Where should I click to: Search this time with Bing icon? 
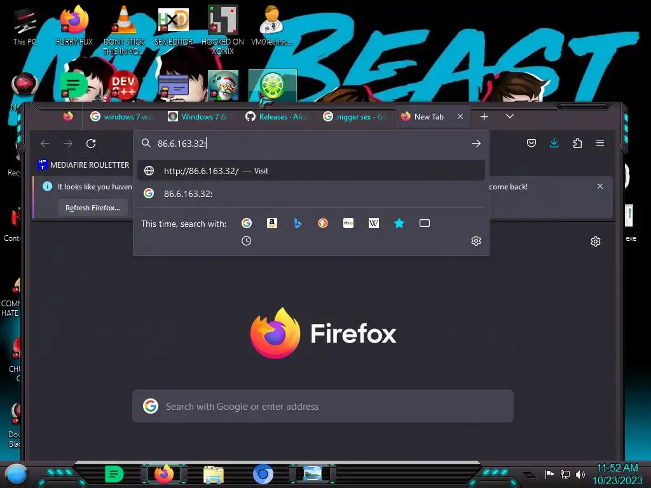(298, 223)
